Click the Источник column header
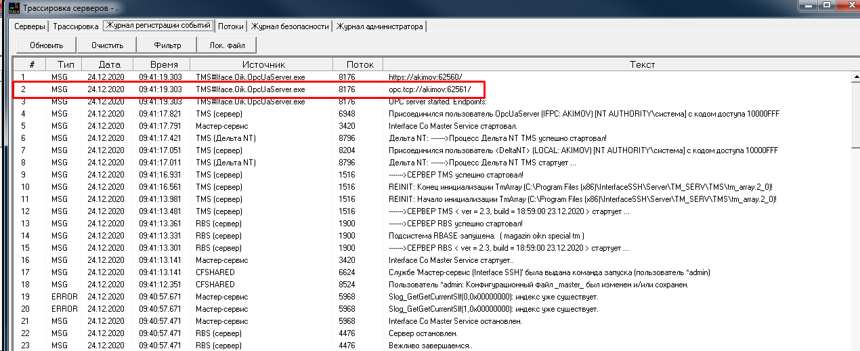Image resolution: width=860 pixels, height=351 pixels. [x=261, y=64]
